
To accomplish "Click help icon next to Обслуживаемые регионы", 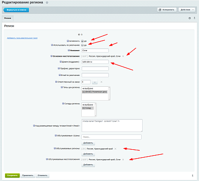I will click(55, 148).
